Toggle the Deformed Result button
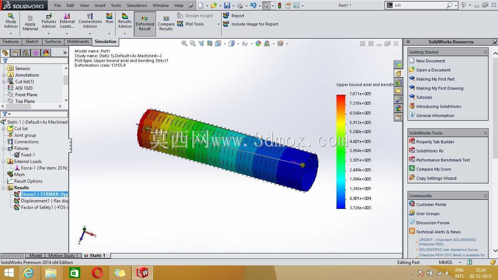Viewport: 498px width, 280px height. pyautogui.click(x=145, y=24)
